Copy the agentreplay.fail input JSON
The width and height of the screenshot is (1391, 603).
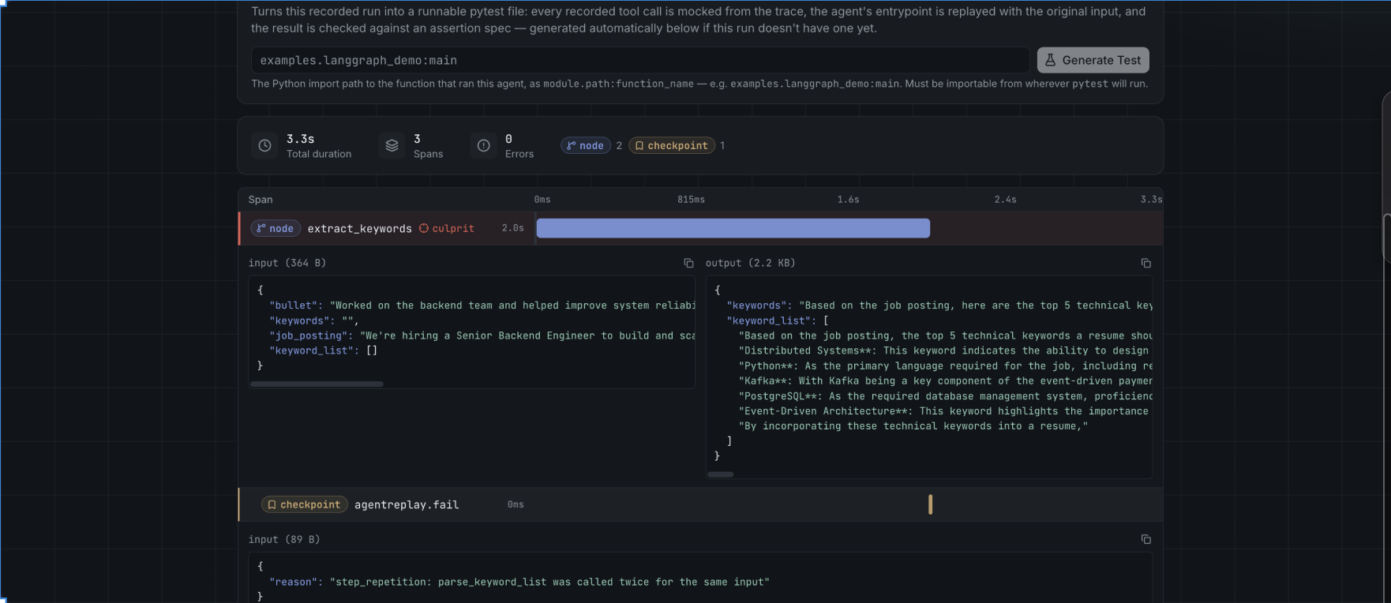1145,539
